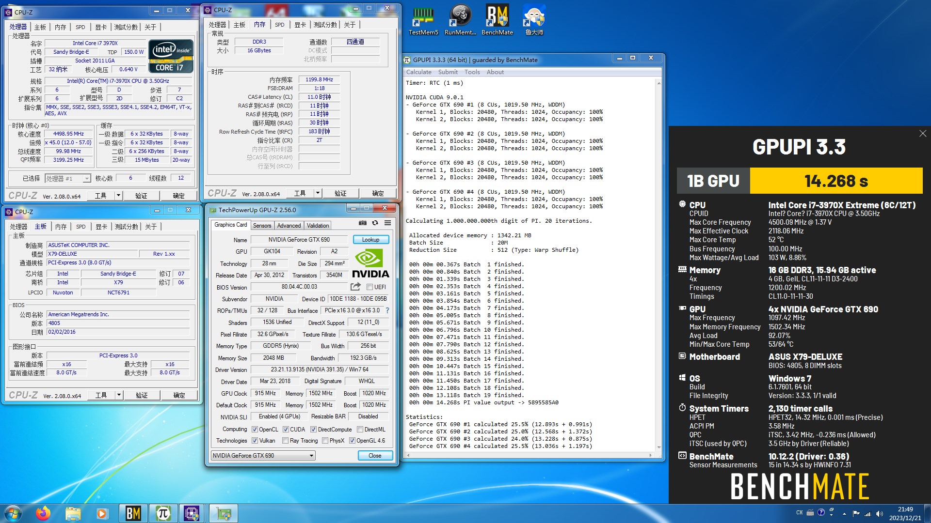Image resolution: width=931 pixels, height=523 pixels.
Task: Toggle the PhysX checkbox
Action: 325,441
